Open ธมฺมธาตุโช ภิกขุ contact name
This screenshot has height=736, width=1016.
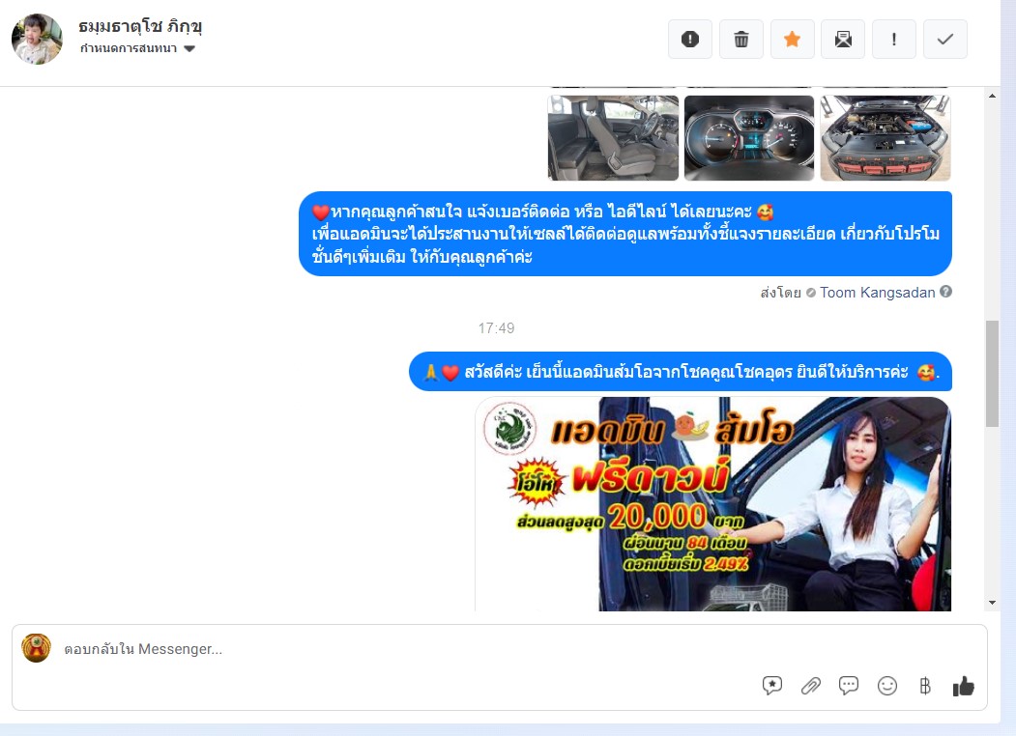(x=140, y=26)
